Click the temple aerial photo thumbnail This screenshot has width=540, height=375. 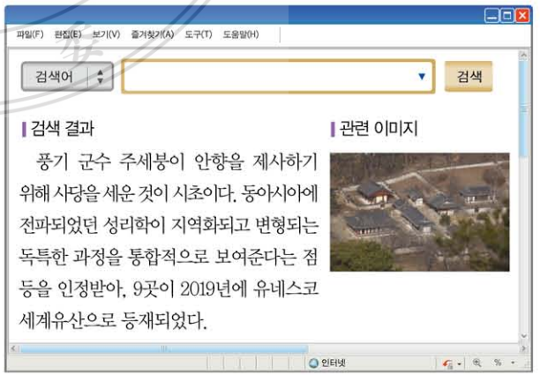click(419, 212)
